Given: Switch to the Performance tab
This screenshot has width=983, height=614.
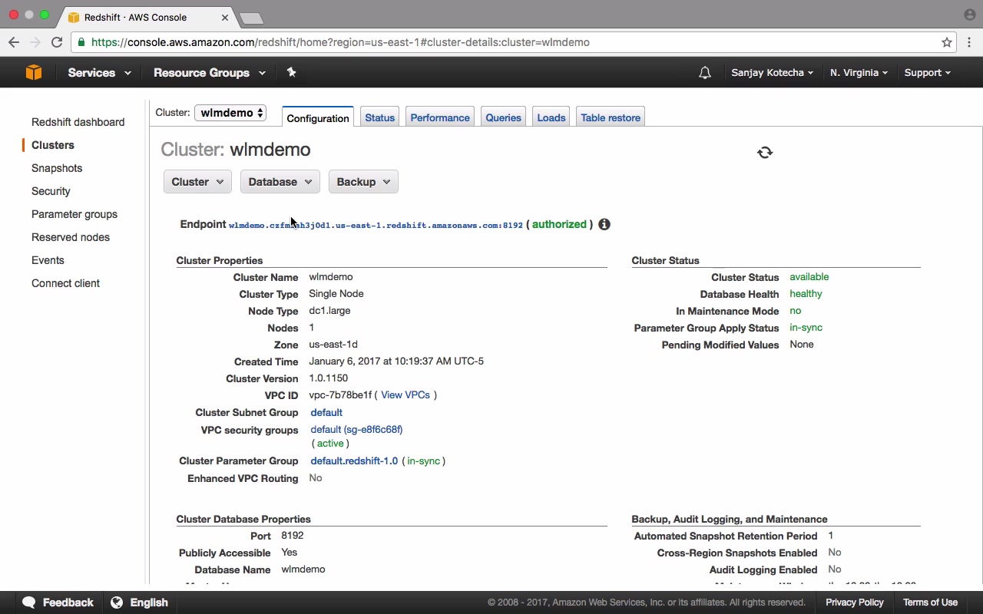Looking at the screenshot, I should coord(440,117).
